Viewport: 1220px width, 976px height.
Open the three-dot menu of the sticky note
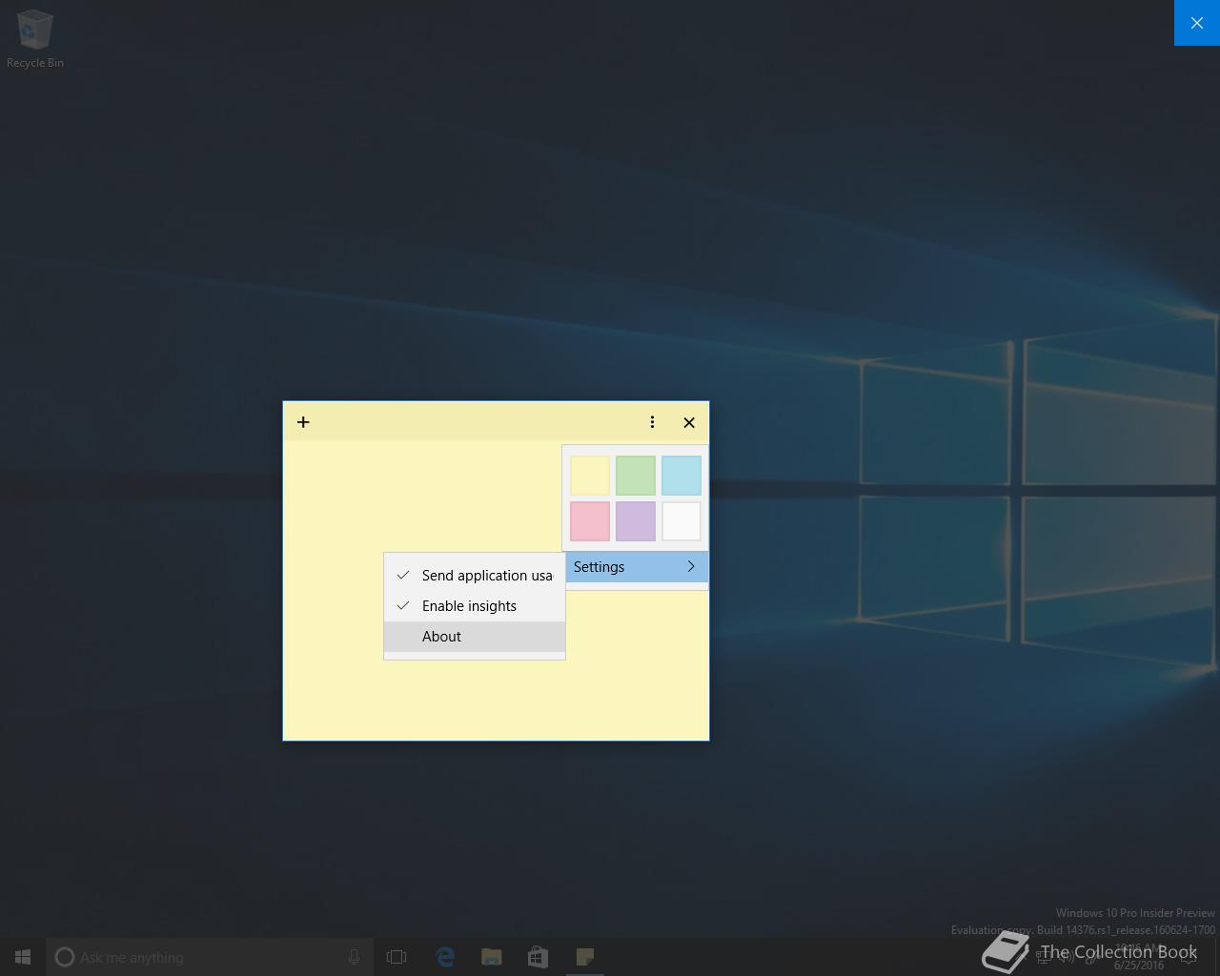[x=652, y=422]
